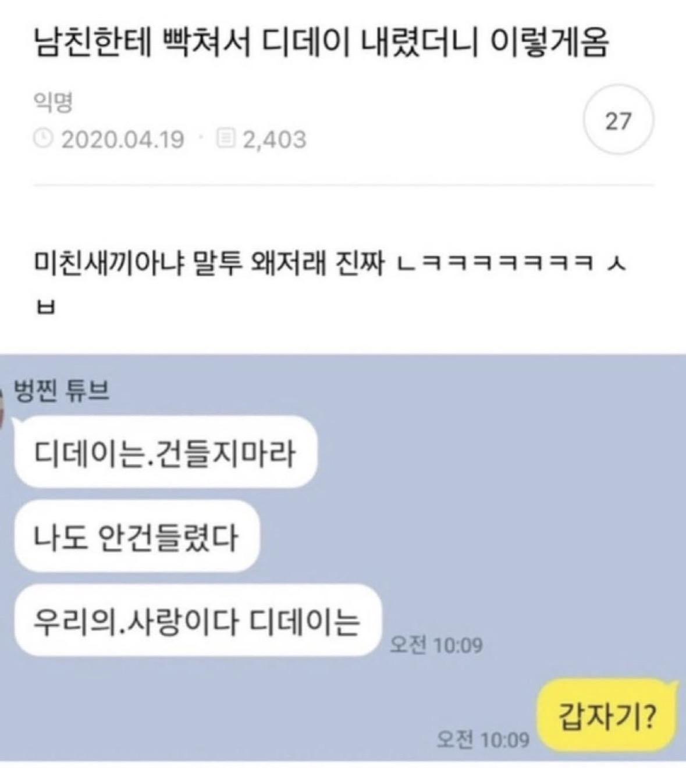Click the clock icon beside the post date

pyautogui.click(x=44, y=140)
